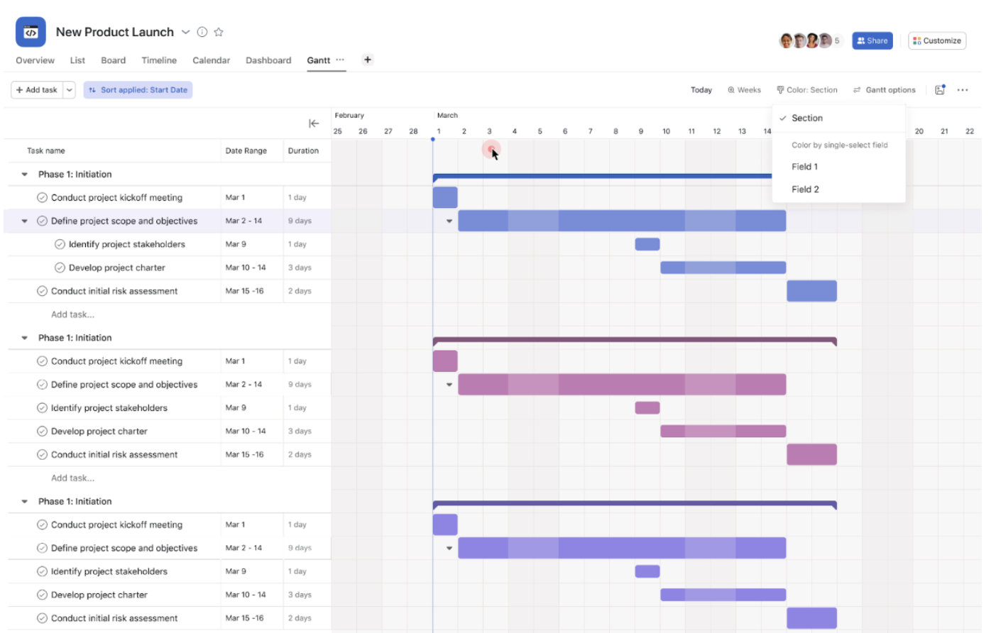Select the Weeks zoom level icon
The height and width of the screenshot is (633, 991).
point(731,89)
